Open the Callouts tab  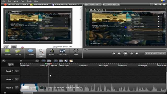coord(31,52)
